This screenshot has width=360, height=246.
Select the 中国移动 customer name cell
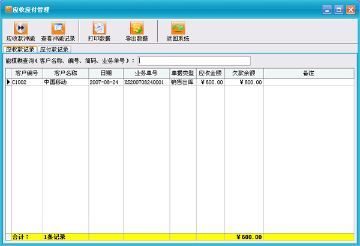(x=65, y=82)
